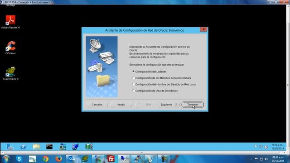This screenshot has width=290, height=163.
Task: Click the Ayuda button
Action: coord(121,105)
